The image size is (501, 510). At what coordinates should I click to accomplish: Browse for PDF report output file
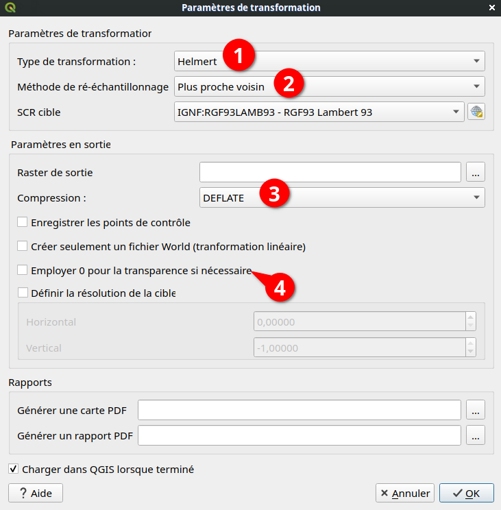coord(476,435)
